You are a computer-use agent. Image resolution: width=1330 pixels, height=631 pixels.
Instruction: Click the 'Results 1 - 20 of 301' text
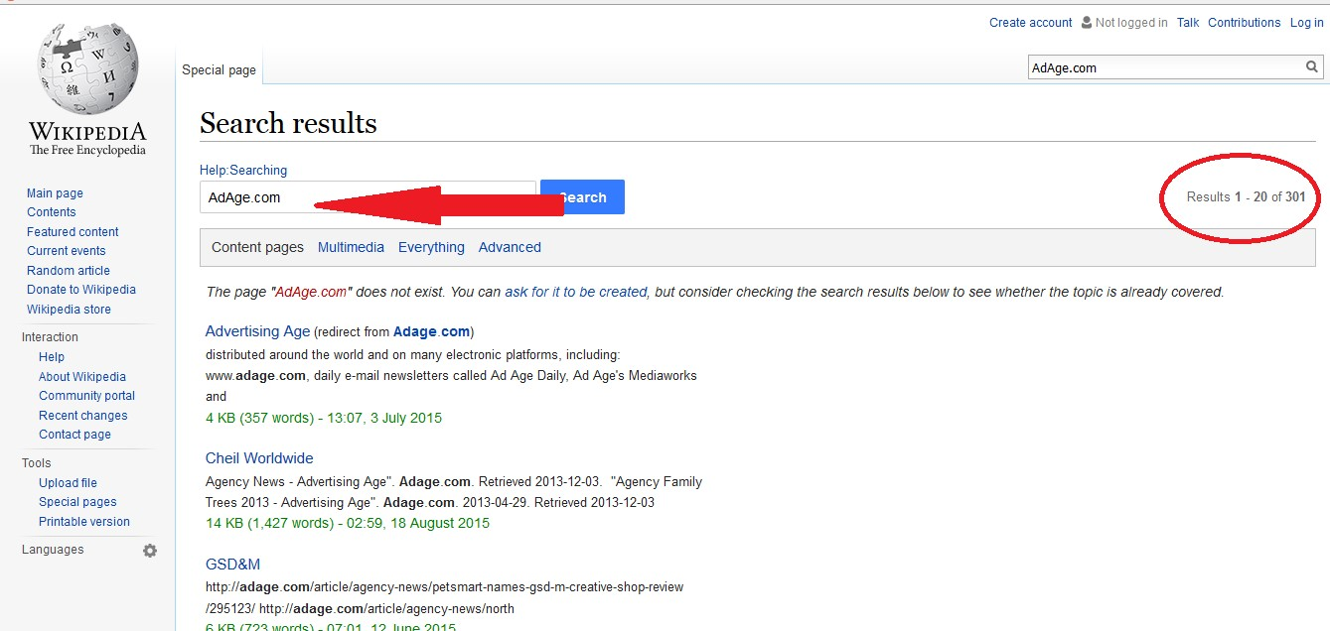coord(1246,196)
